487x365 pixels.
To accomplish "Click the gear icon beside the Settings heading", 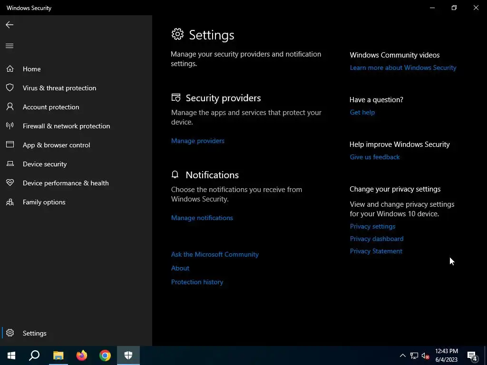I will [178, 34].
